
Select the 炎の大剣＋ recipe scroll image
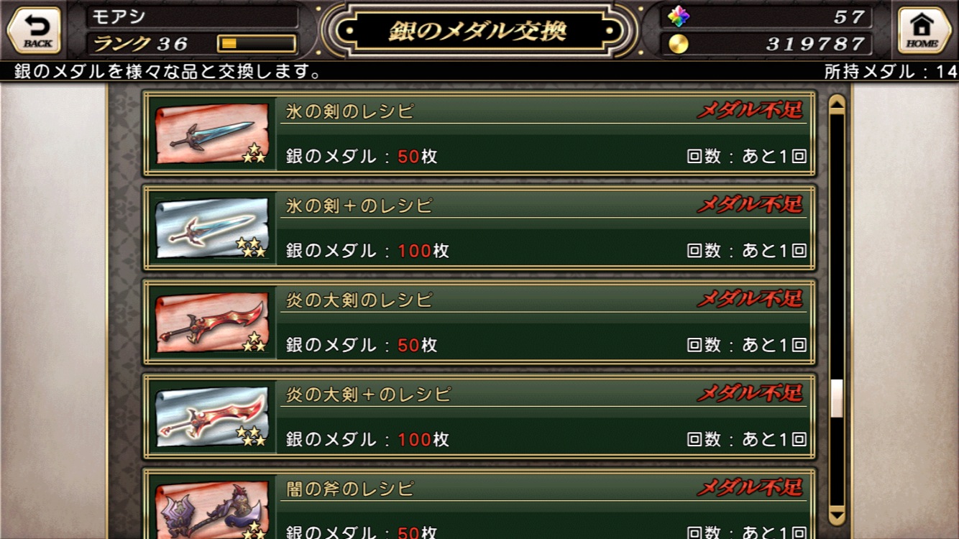pos(211,416)
